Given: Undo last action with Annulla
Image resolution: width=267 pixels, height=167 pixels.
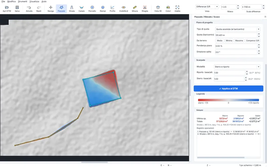Looking at the screenshot, I should [x=29, y=9].
